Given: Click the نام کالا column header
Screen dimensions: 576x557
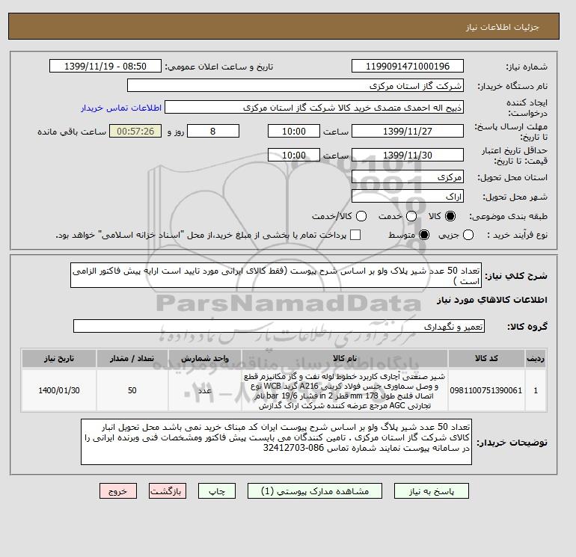Looking at the screenshot, I should 345,358.
